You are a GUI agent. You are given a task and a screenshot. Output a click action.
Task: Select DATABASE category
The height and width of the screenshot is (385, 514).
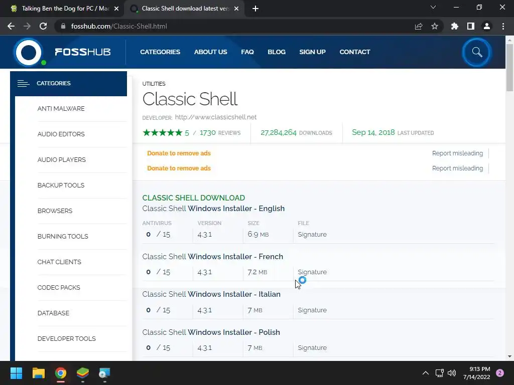tap(53, 313)
